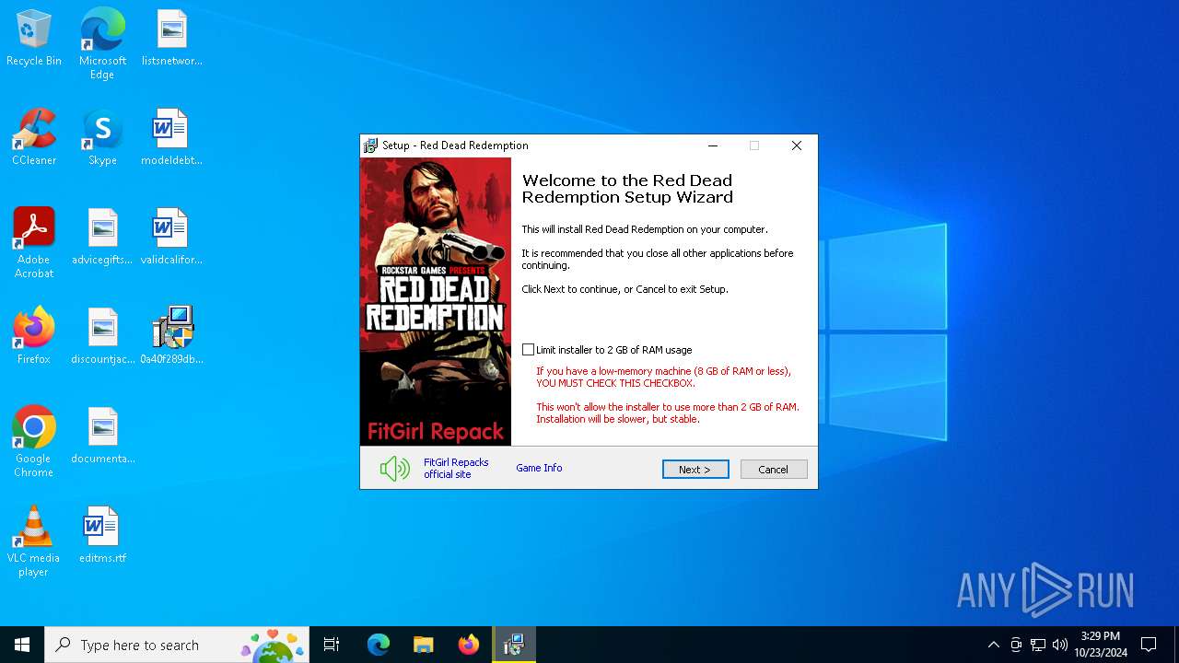Open CCleaner desktop shortcut
1179x663 pixels.
click(34, 138)
